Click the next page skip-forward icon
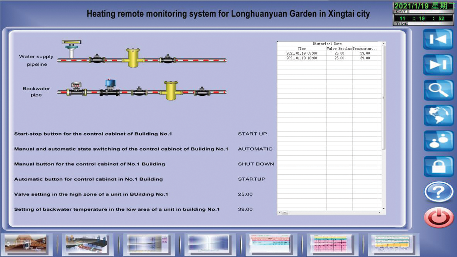This screenshot has height=257, width=457. [438, 65]
